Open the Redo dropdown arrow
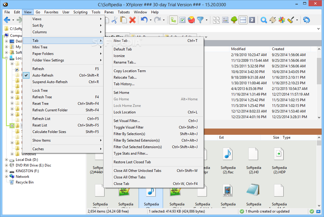324x217 pixels. [x=164, y=20]
